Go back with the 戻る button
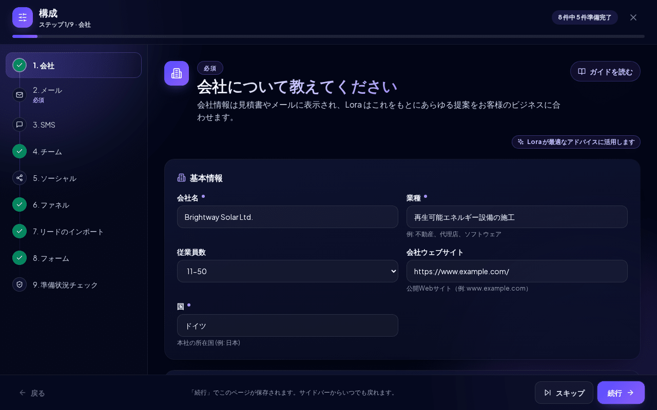 point(32,393)
